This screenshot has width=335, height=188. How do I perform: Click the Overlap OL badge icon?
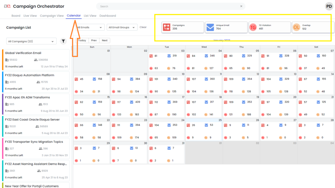(x=296, y=27)
